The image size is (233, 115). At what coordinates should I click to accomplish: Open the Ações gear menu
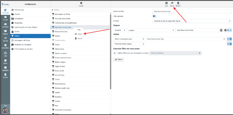pos(81,3)
